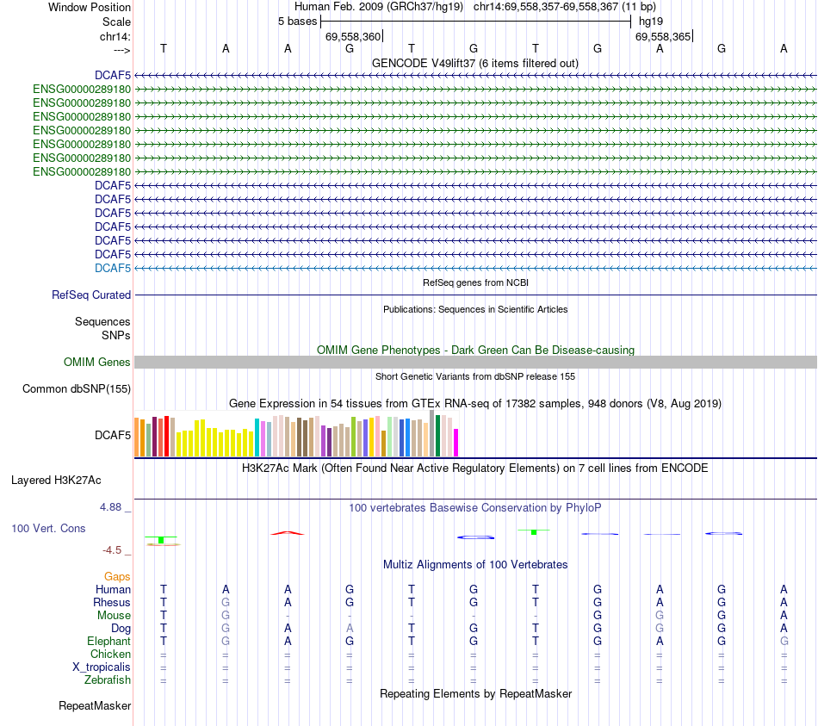Click the 5 bases scale text
The height and width of the screenshot is (726, 818).
pos(297,22)
